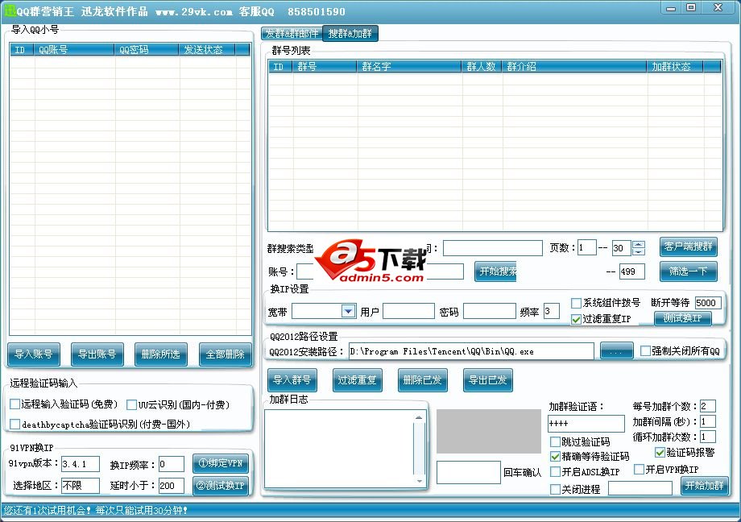Click the captcha image preview area
The height and width of the screenshot is (522, 741).
click(489, 431)
